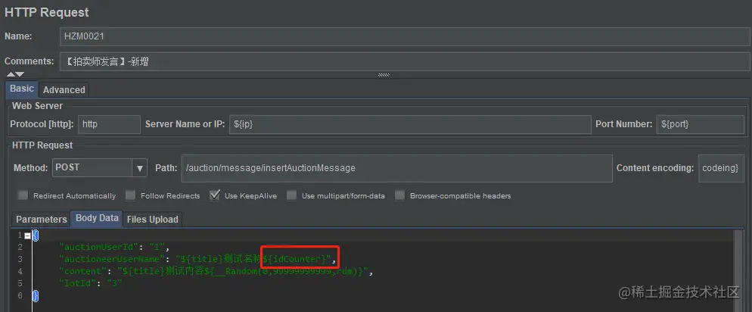Uncheck the Use KeepAlive checkbox
Screen dimensions: 752x312
point(215,195)
